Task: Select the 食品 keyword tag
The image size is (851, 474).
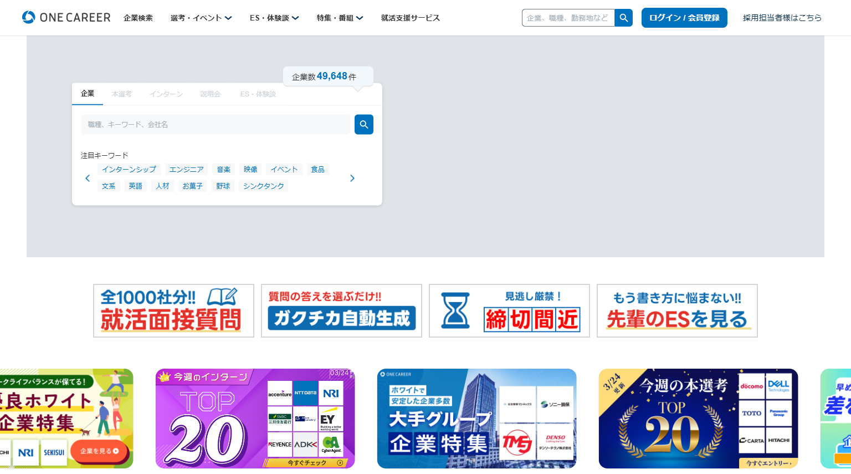Action: tap(318, 170)
